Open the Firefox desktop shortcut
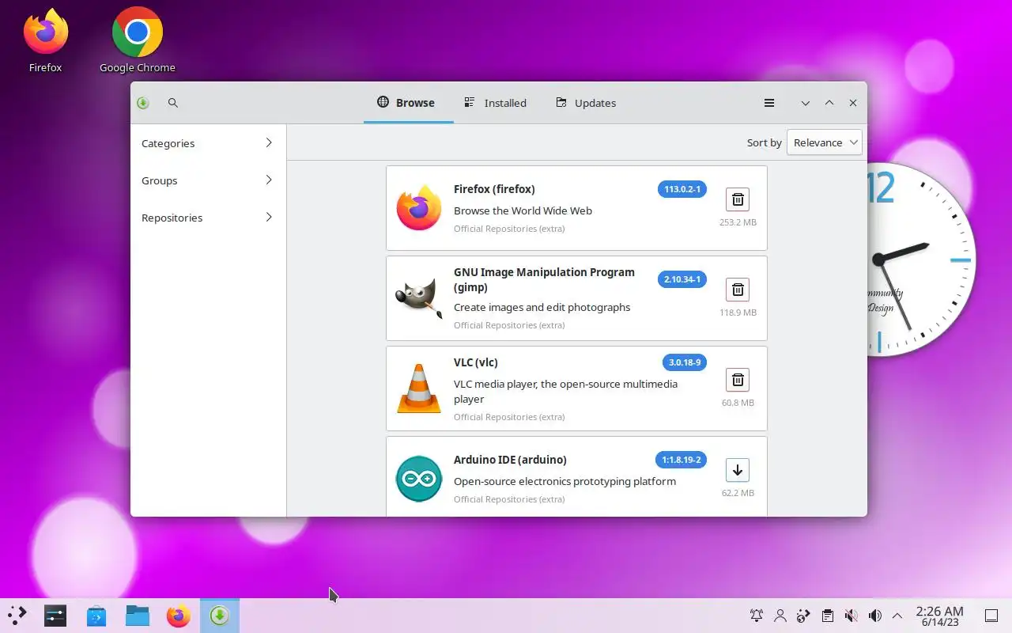The height and width of the screenshot is (633, 1012). coord(46,41)
